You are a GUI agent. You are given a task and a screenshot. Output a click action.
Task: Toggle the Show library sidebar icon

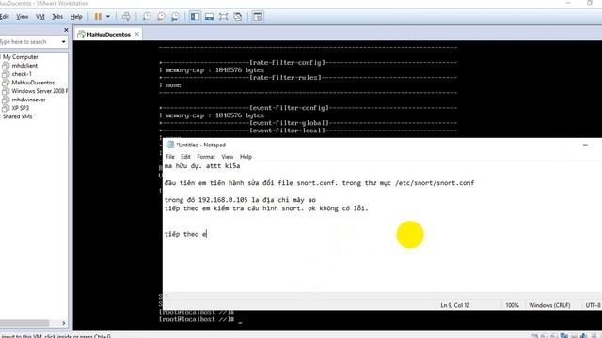tap(195, 17)
